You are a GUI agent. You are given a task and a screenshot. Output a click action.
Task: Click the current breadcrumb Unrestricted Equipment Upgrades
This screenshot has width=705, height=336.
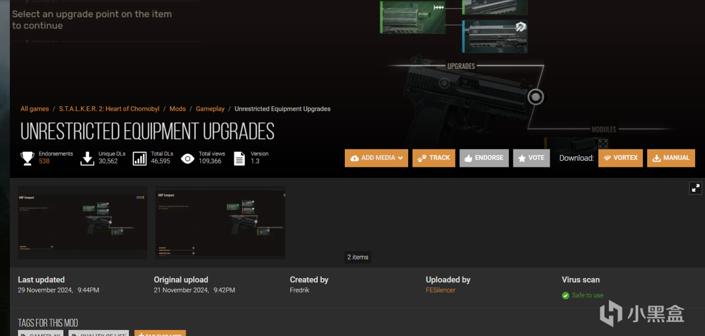283,109
